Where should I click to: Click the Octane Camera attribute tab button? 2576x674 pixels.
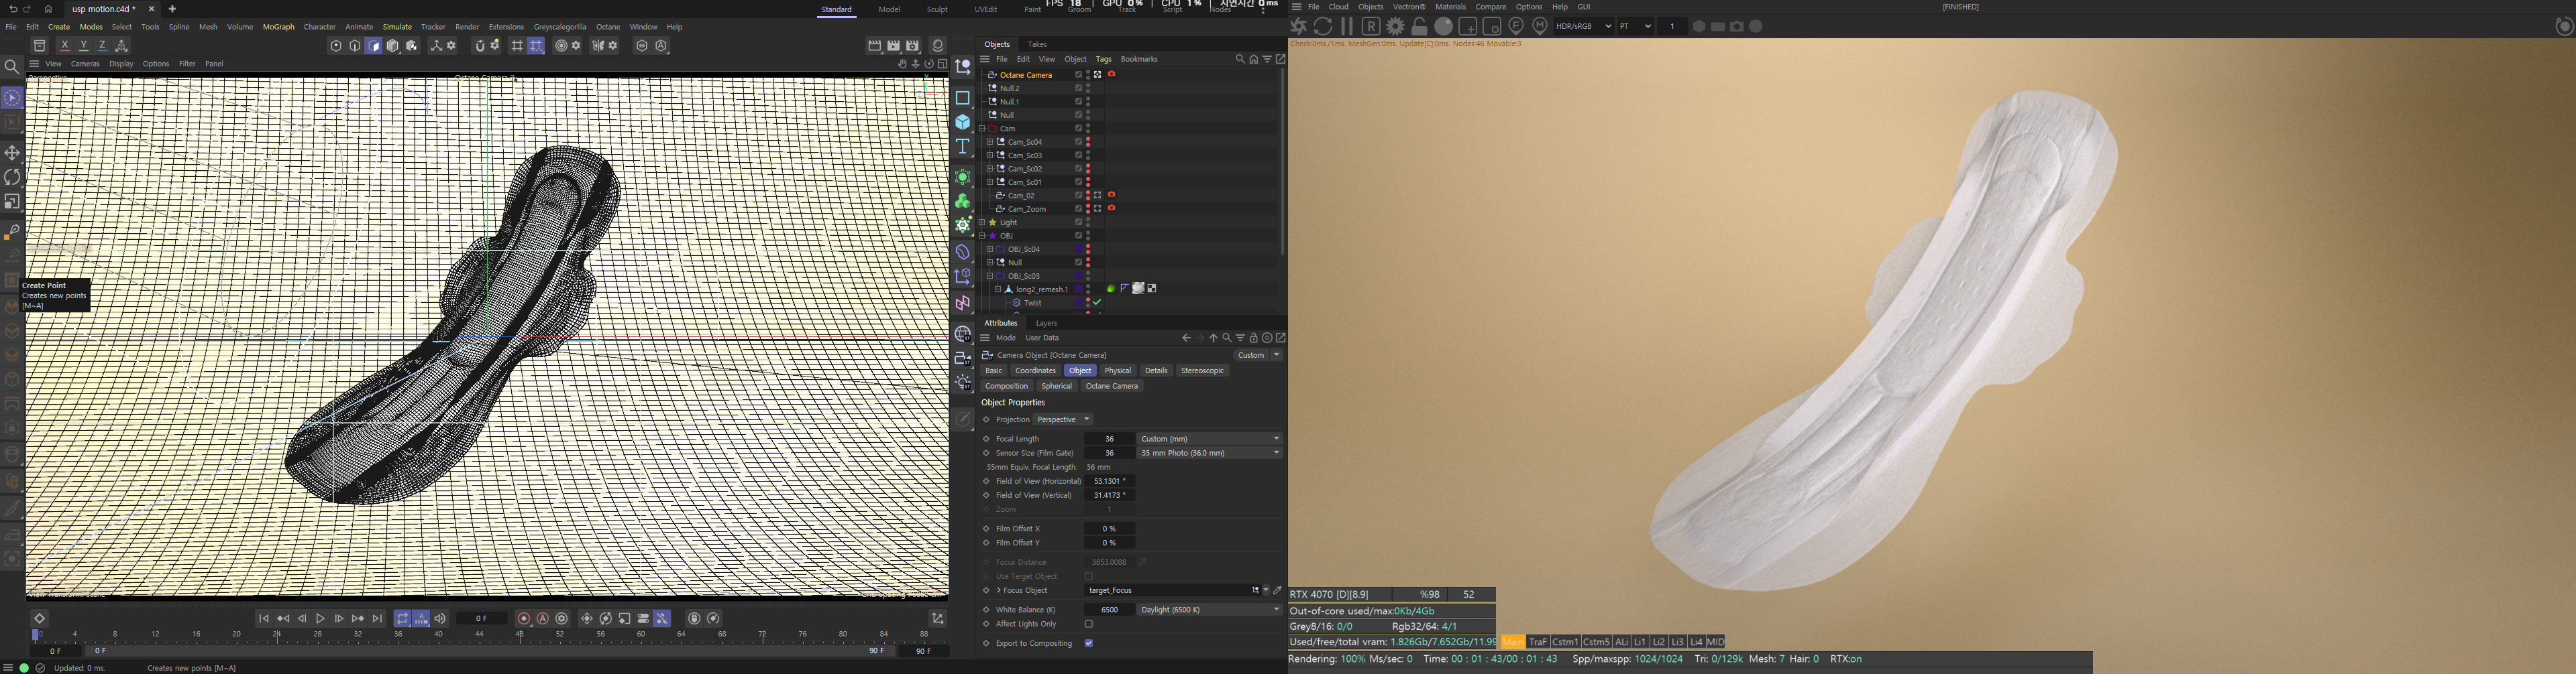1111,385
